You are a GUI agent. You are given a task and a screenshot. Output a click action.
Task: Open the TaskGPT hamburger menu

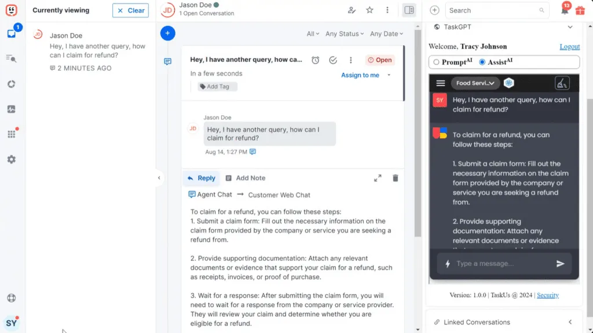441,83
